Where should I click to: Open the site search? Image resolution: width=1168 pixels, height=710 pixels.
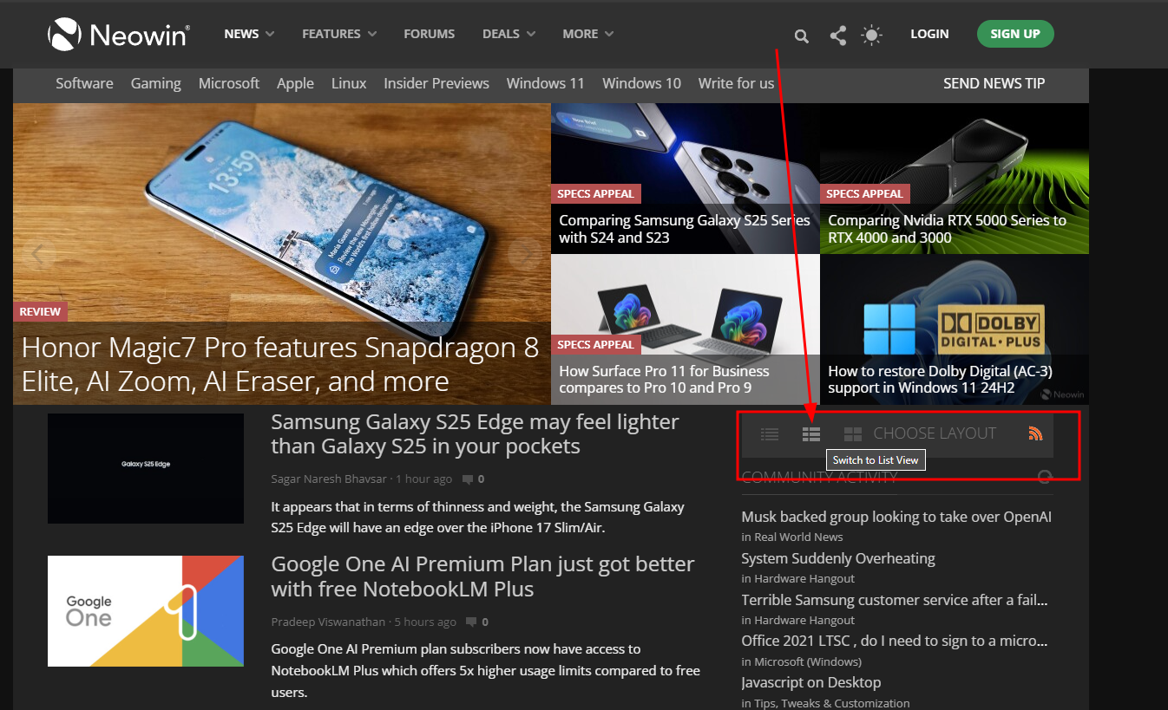coord(802,36)
